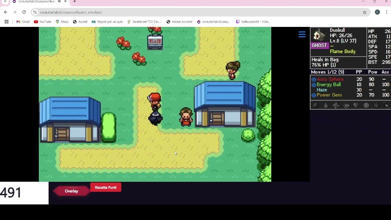
Task: Click the red-capped player character
Action: pyautogui.click(x=154, y=102)
